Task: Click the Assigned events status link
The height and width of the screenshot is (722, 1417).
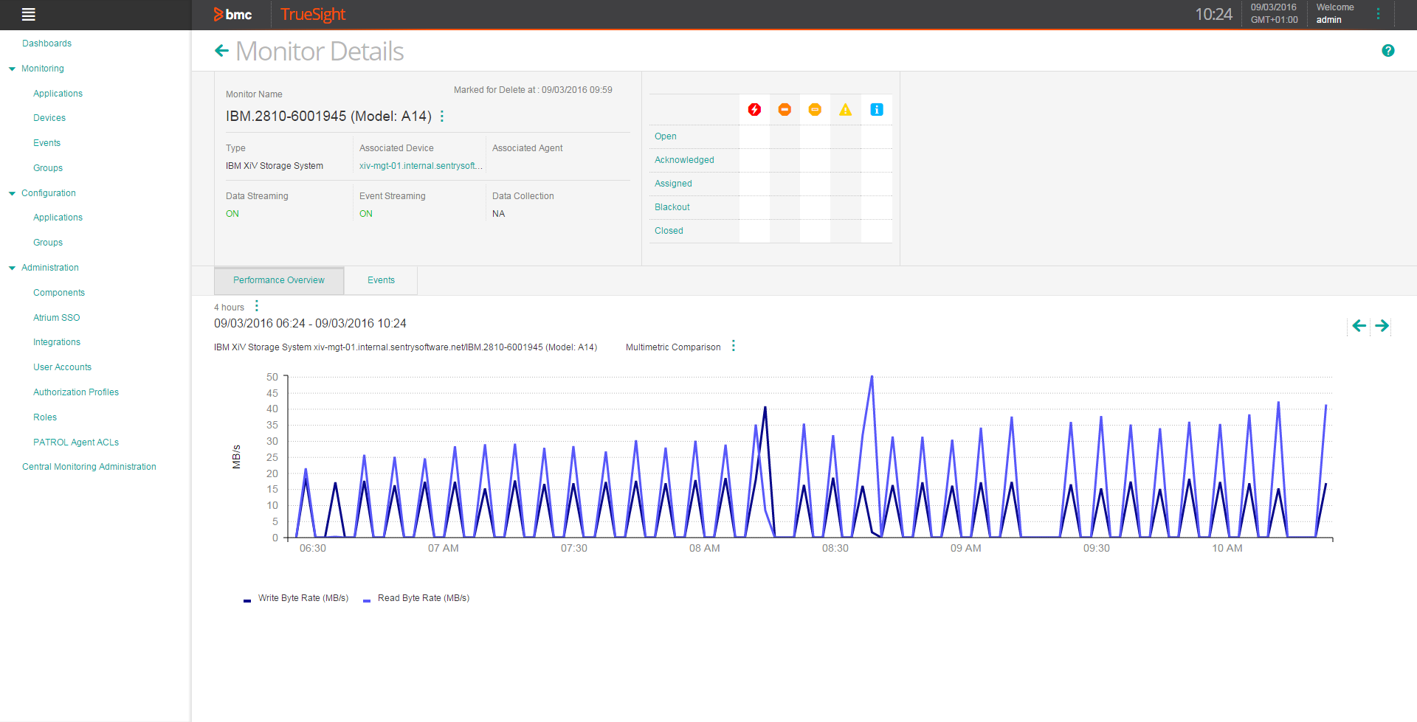Action: tap(673, 184)
